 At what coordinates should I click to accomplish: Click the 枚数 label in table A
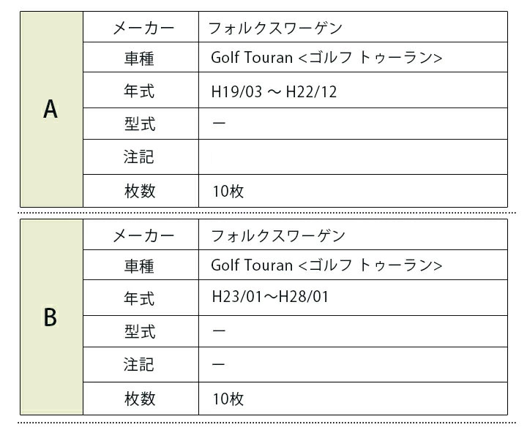tap(140, 192)
